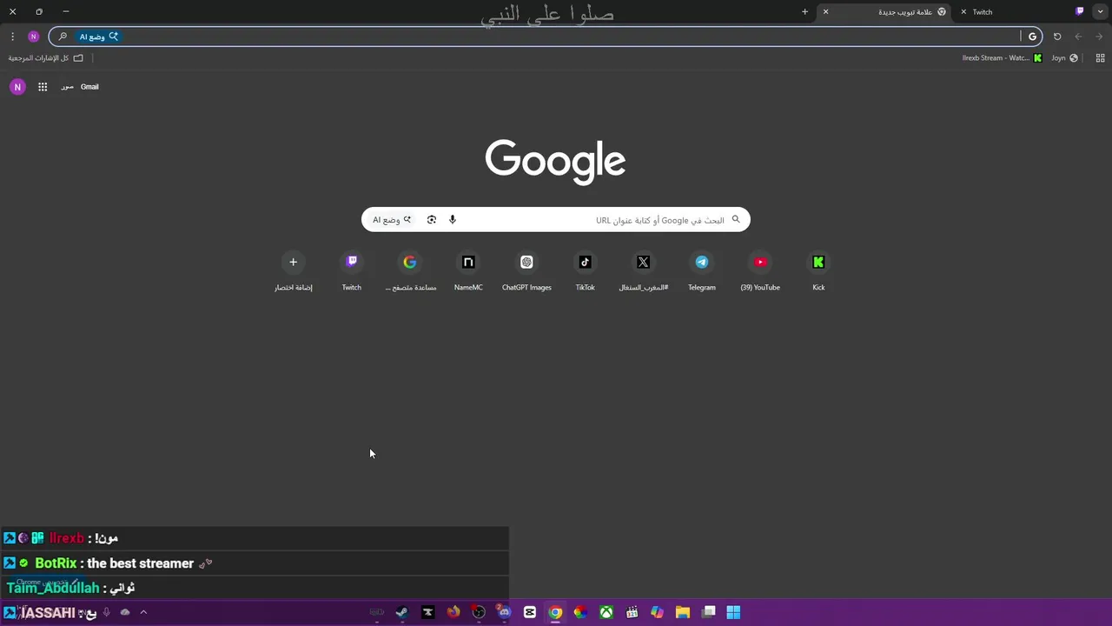Click the BotRix chat username
Screen dimensions: 1112x626
coord(56,563)
